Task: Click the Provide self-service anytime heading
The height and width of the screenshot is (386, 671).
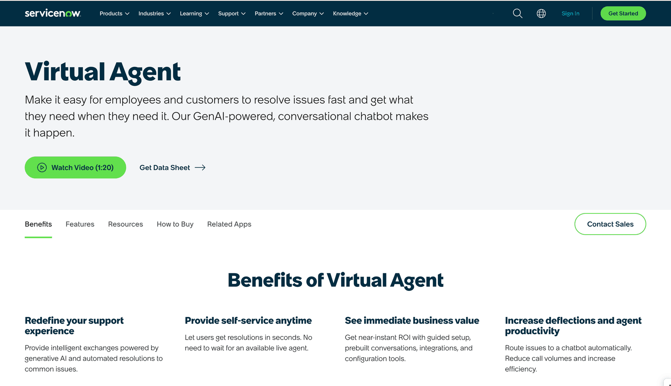Action: 248,320
